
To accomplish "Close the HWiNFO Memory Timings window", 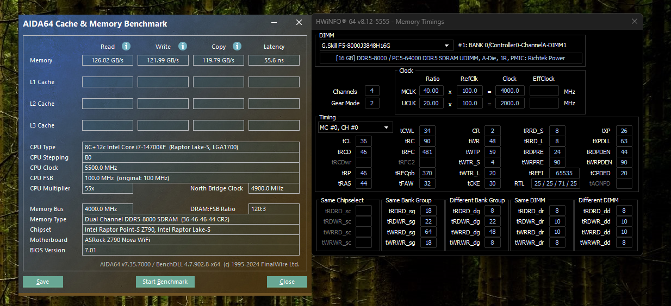I will click(634, 21).
